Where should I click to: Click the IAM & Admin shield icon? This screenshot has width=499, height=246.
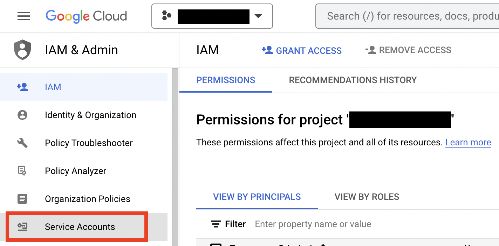22,50
